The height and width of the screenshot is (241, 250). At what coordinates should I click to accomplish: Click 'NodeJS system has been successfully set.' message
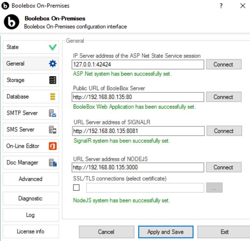pyautogui.click(x=122, y=200)
